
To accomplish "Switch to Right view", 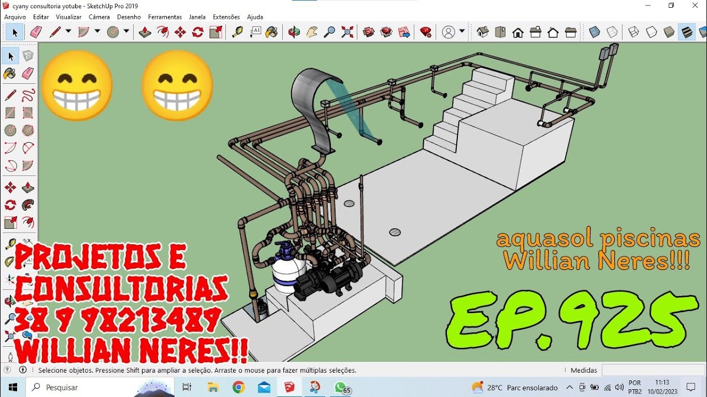I will tap(535, 32).
